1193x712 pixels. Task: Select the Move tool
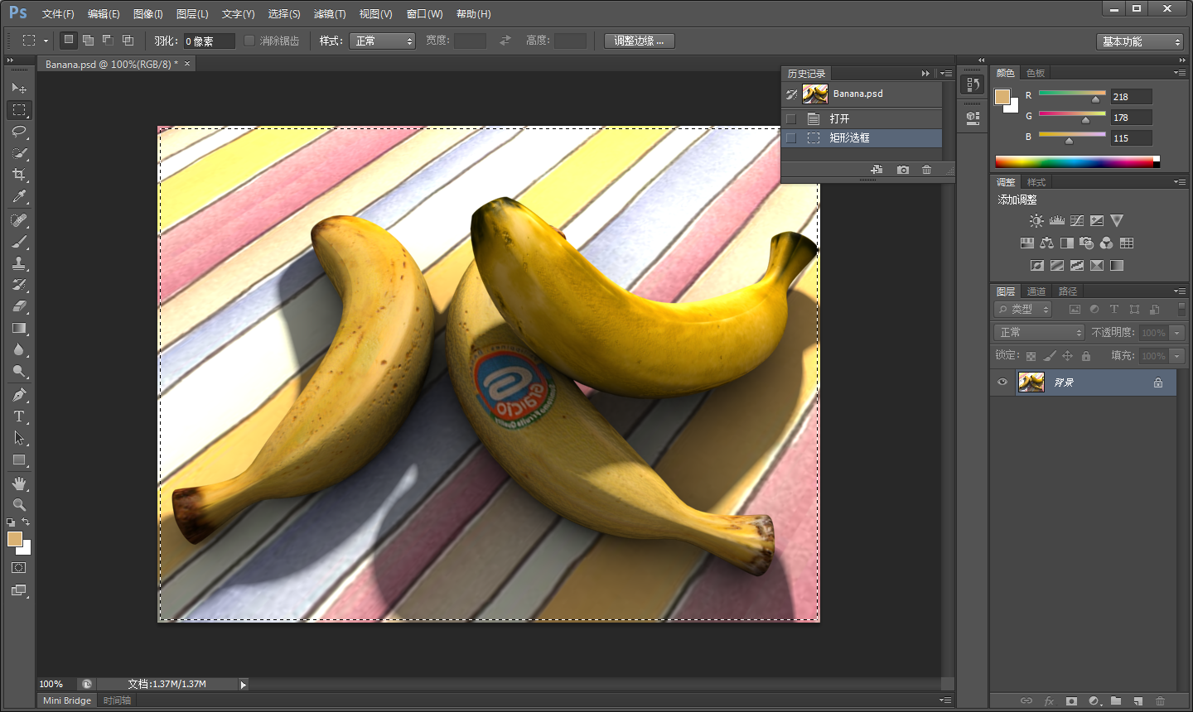point(19,88)
